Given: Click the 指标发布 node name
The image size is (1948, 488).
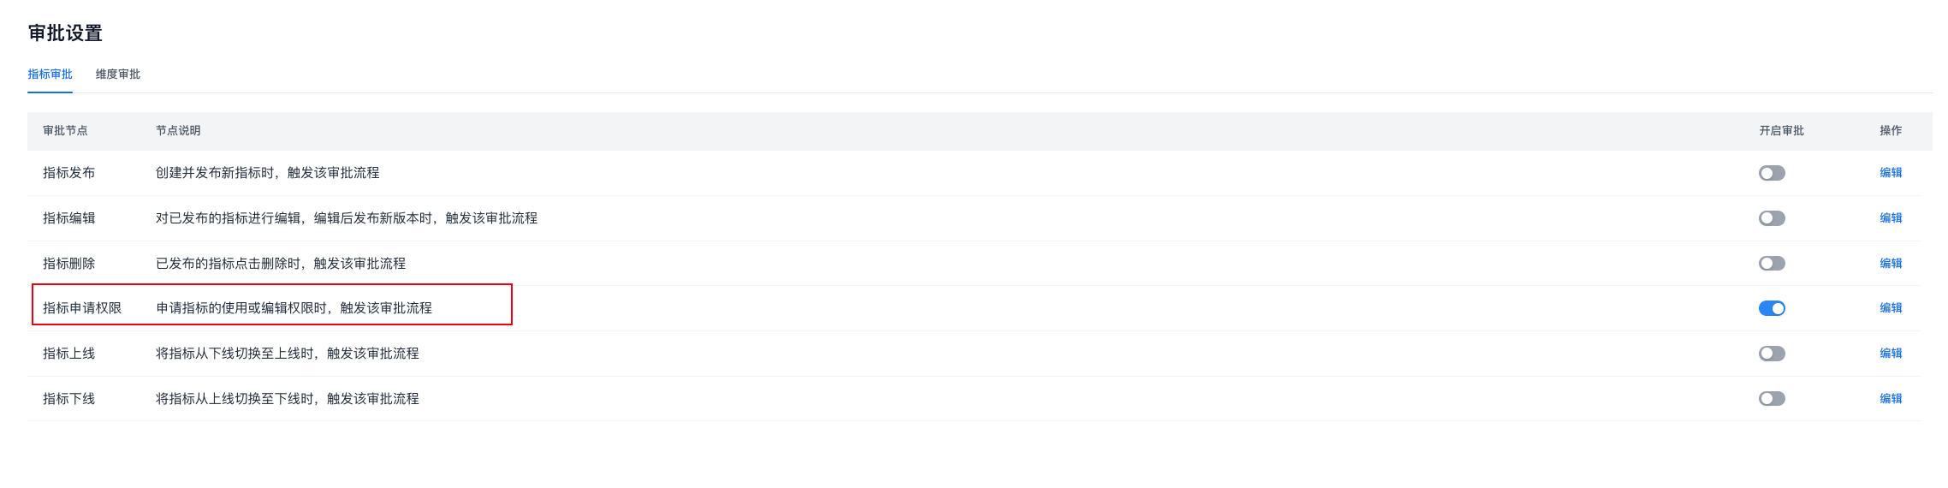Looking at the screenshot, I should point(69,173).
